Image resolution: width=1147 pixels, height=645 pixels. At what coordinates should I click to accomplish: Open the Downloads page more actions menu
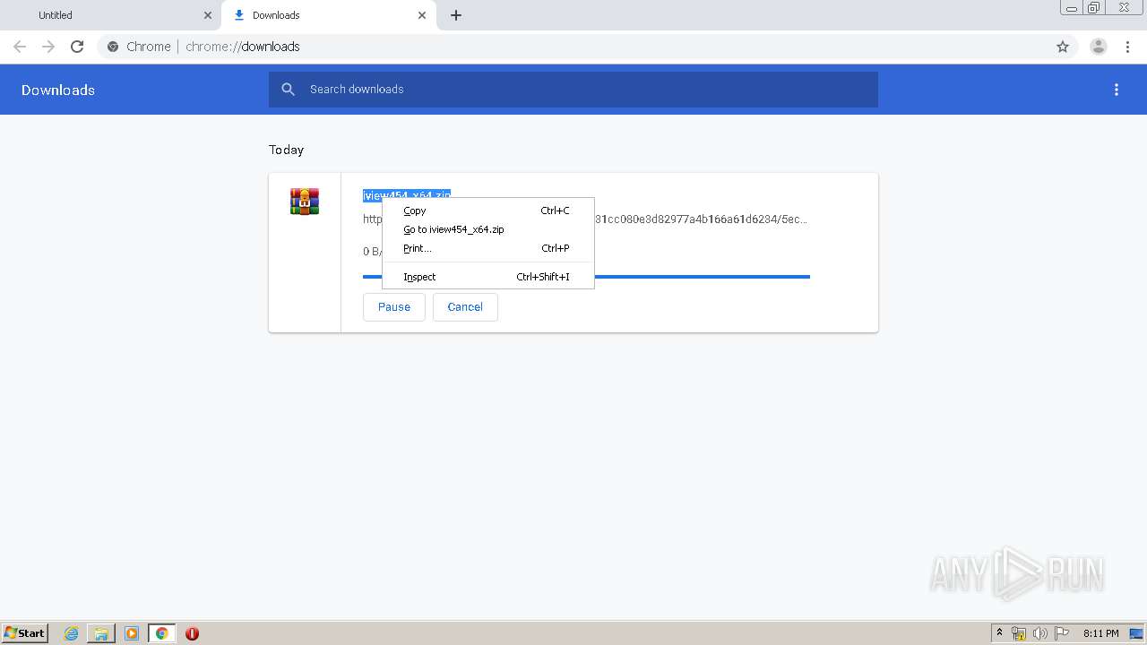click(x=1117, y=90)
